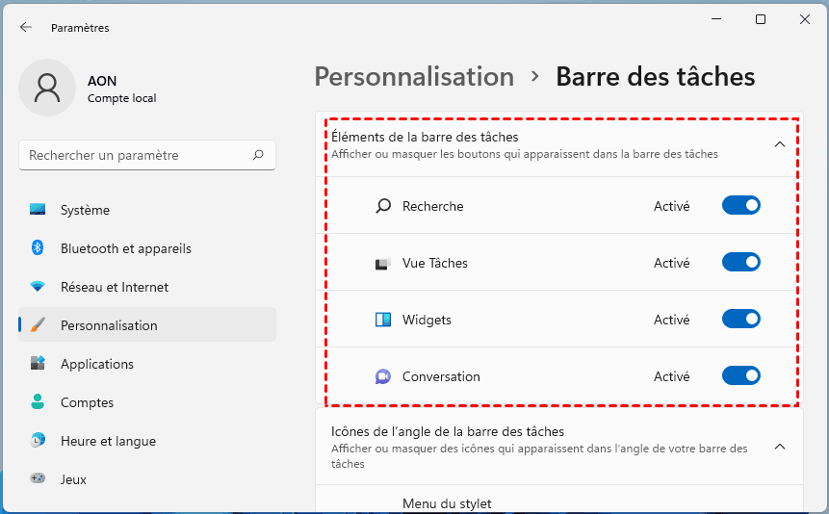Click the Applications sidebar icon
This screenshot has height=514, width=829.
click(38, 364)
